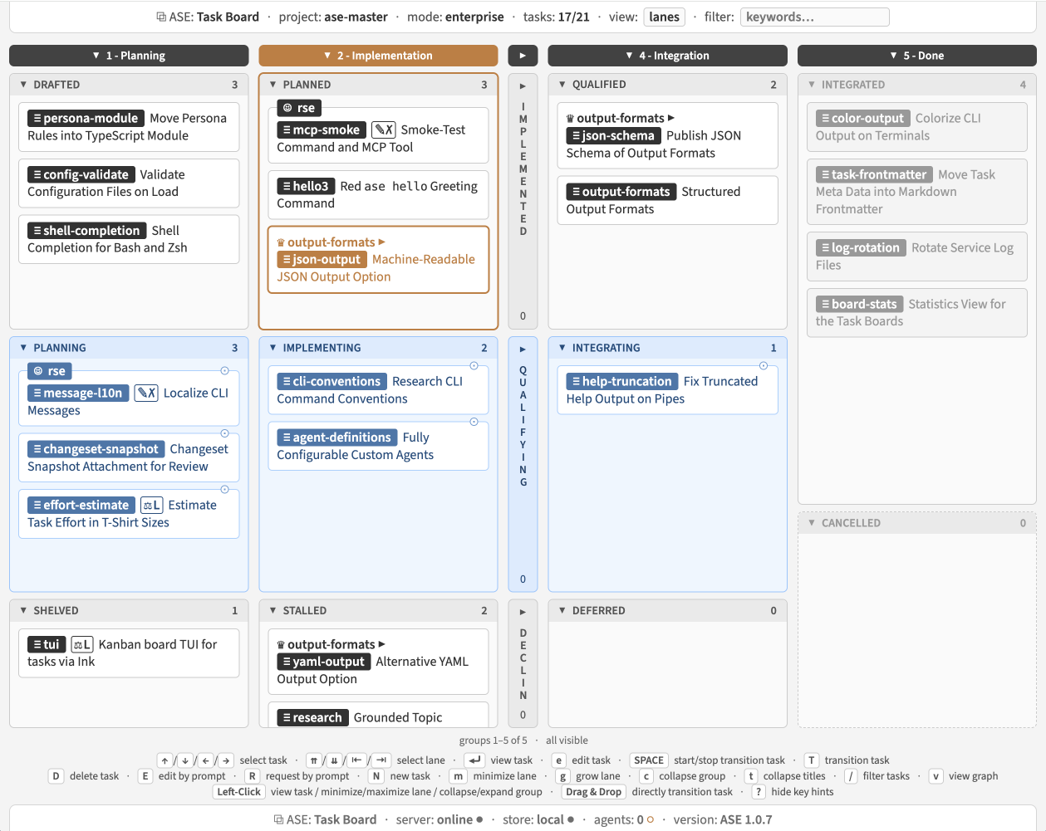The width and height of the screenshot is (1046, 831).
Task: Collapse the INTEGRATING lane
Action: pyautogui.click(x=562, y=348)
